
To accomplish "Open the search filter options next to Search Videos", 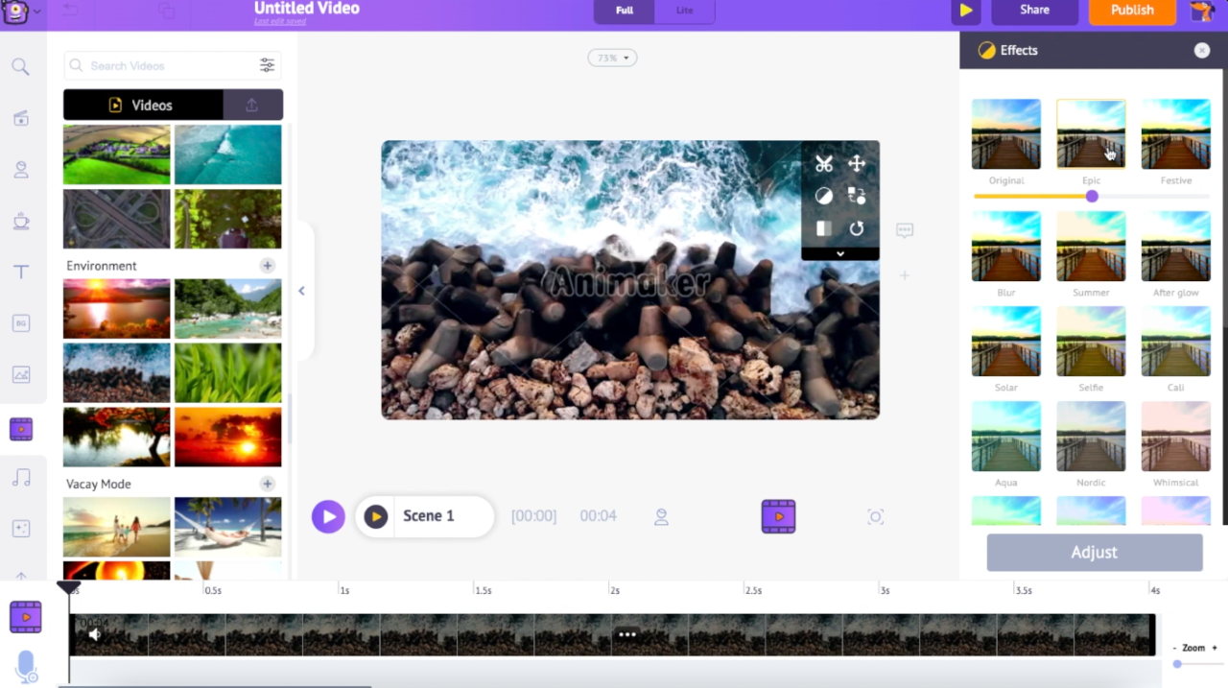I will (267, 64).
